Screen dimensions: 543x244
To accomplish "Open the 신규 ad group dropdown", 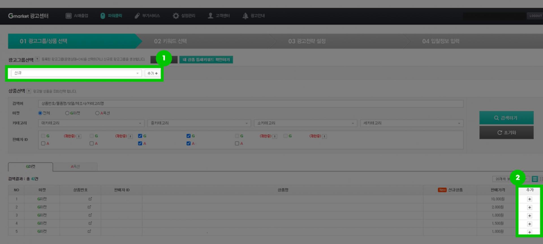I will 76,73.
